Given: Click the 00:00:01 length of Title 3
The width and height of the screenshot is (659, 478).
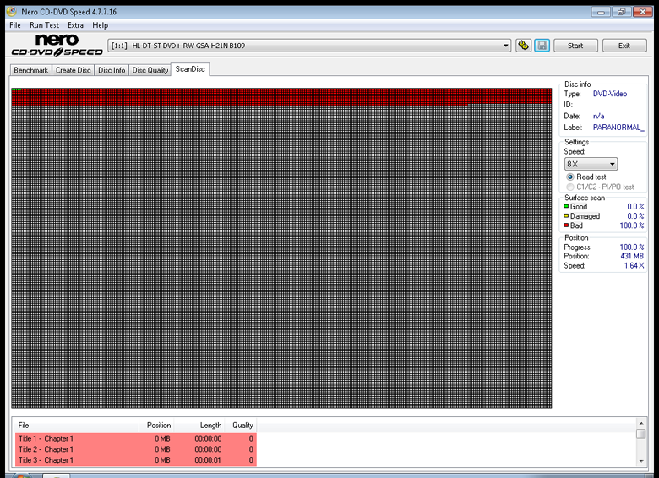Looking at the screenshot, I should tap(208, 460).
